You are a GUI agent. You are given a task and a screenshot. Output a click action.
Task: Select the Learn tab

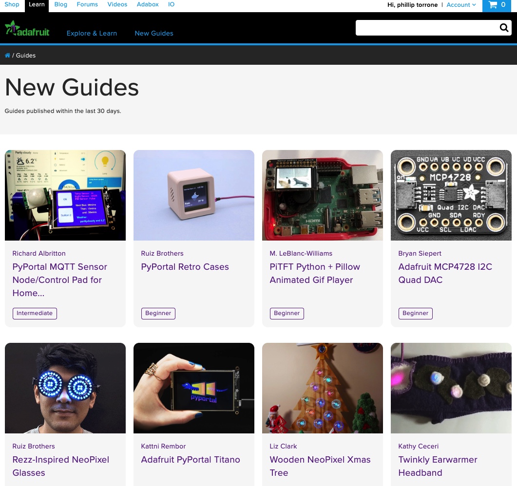[x=37, y=4]
